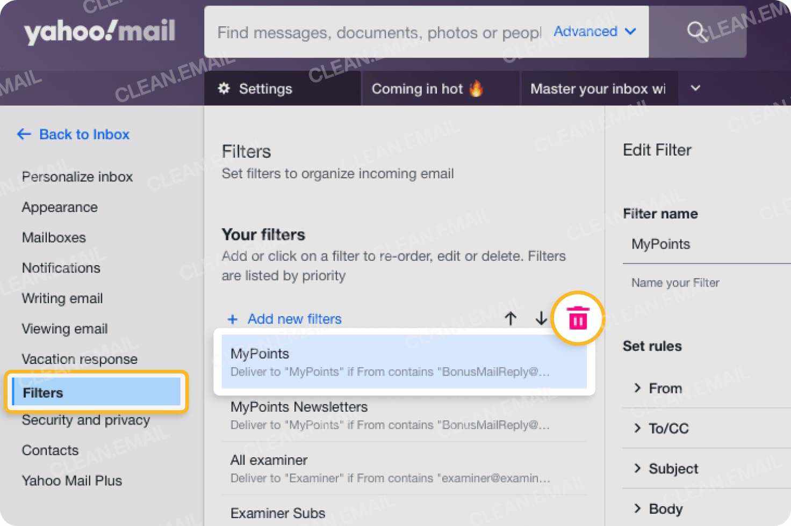
Task: Click the Add new filters link
Action: pos(294,319)
